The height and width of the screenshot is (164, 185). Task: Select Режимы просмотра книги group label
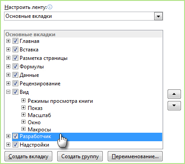coord(60,101)
